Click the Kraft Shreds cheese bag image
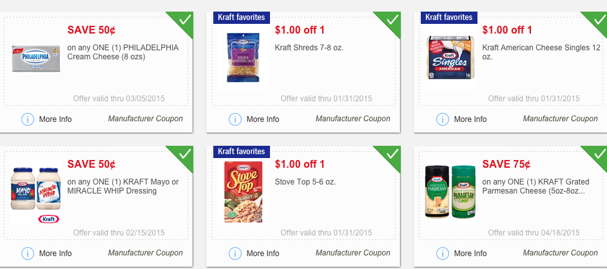The width and height of the screenshot is (607, 269). tap(243, 59)
